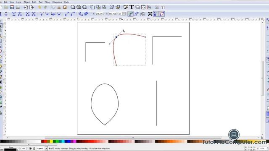Ungroup the selected group
Viewport: 269px width, 151px height.
[118, 7]
